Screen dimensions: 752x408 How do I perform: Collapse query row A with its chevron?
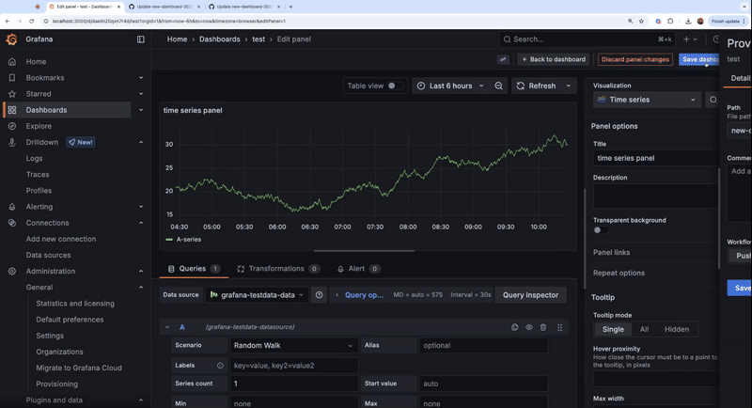(167, 327)
